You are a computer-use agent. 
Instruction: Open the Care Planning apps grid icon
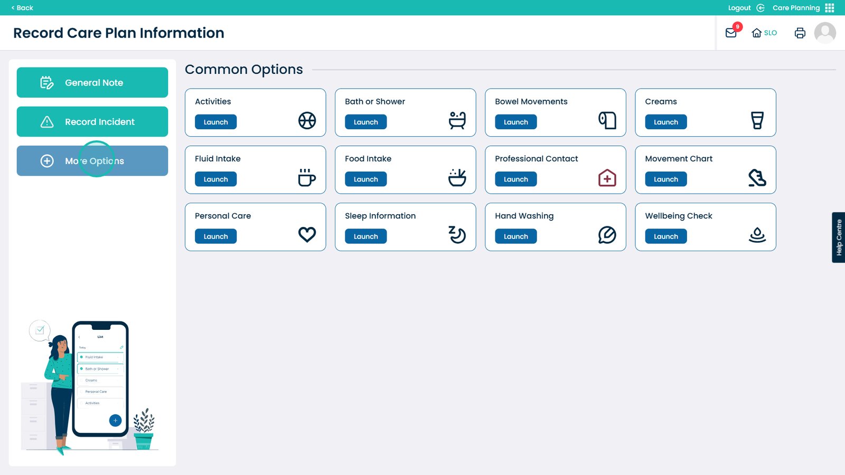pyautogui.click(x=830, y=8)
